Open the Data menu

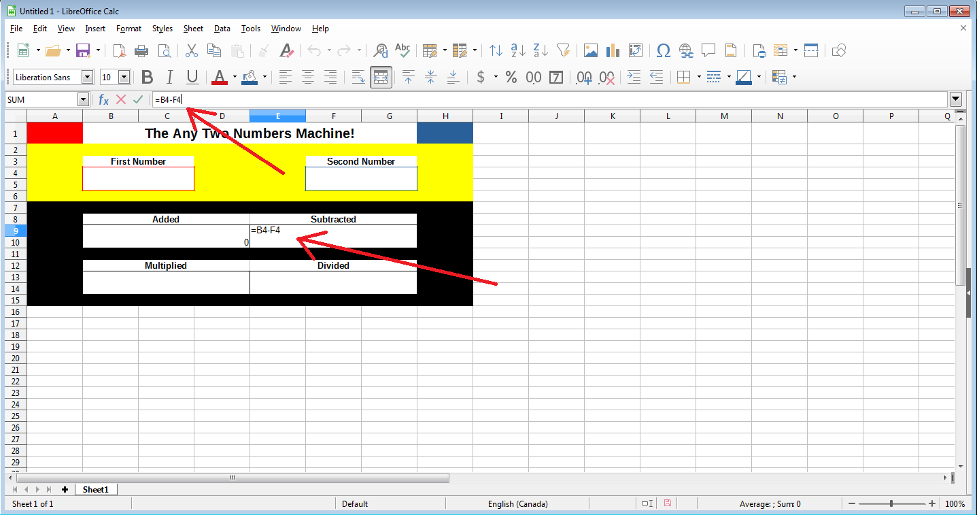coord(222,29)
